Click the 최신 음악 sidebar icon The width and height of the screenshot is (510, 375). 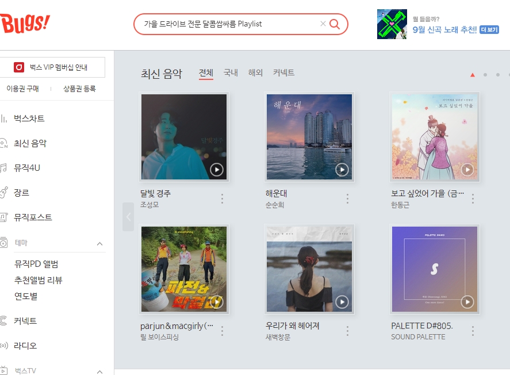coord(3,143)
